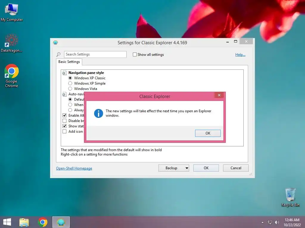305x228 pixels.
Task: Click OK in the Settings window
Action: [206, 168]
